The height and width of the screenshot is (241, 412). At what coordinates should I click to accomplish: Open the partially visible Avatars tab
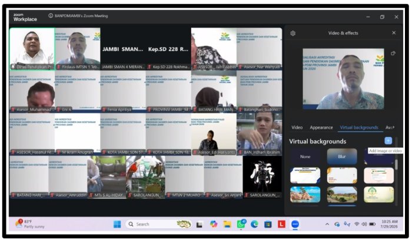tap(390, 128)
